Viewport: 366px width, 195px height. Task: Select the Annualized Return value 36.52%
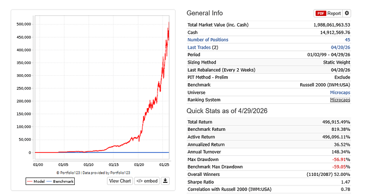coord(342,144)
